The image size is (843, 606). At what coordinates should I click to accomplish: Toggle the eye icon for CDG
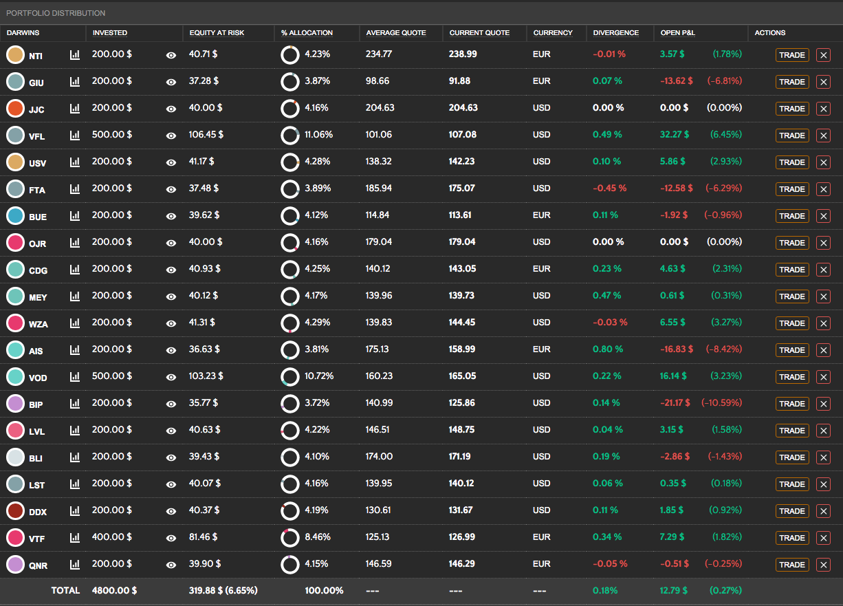click(171, 270)
